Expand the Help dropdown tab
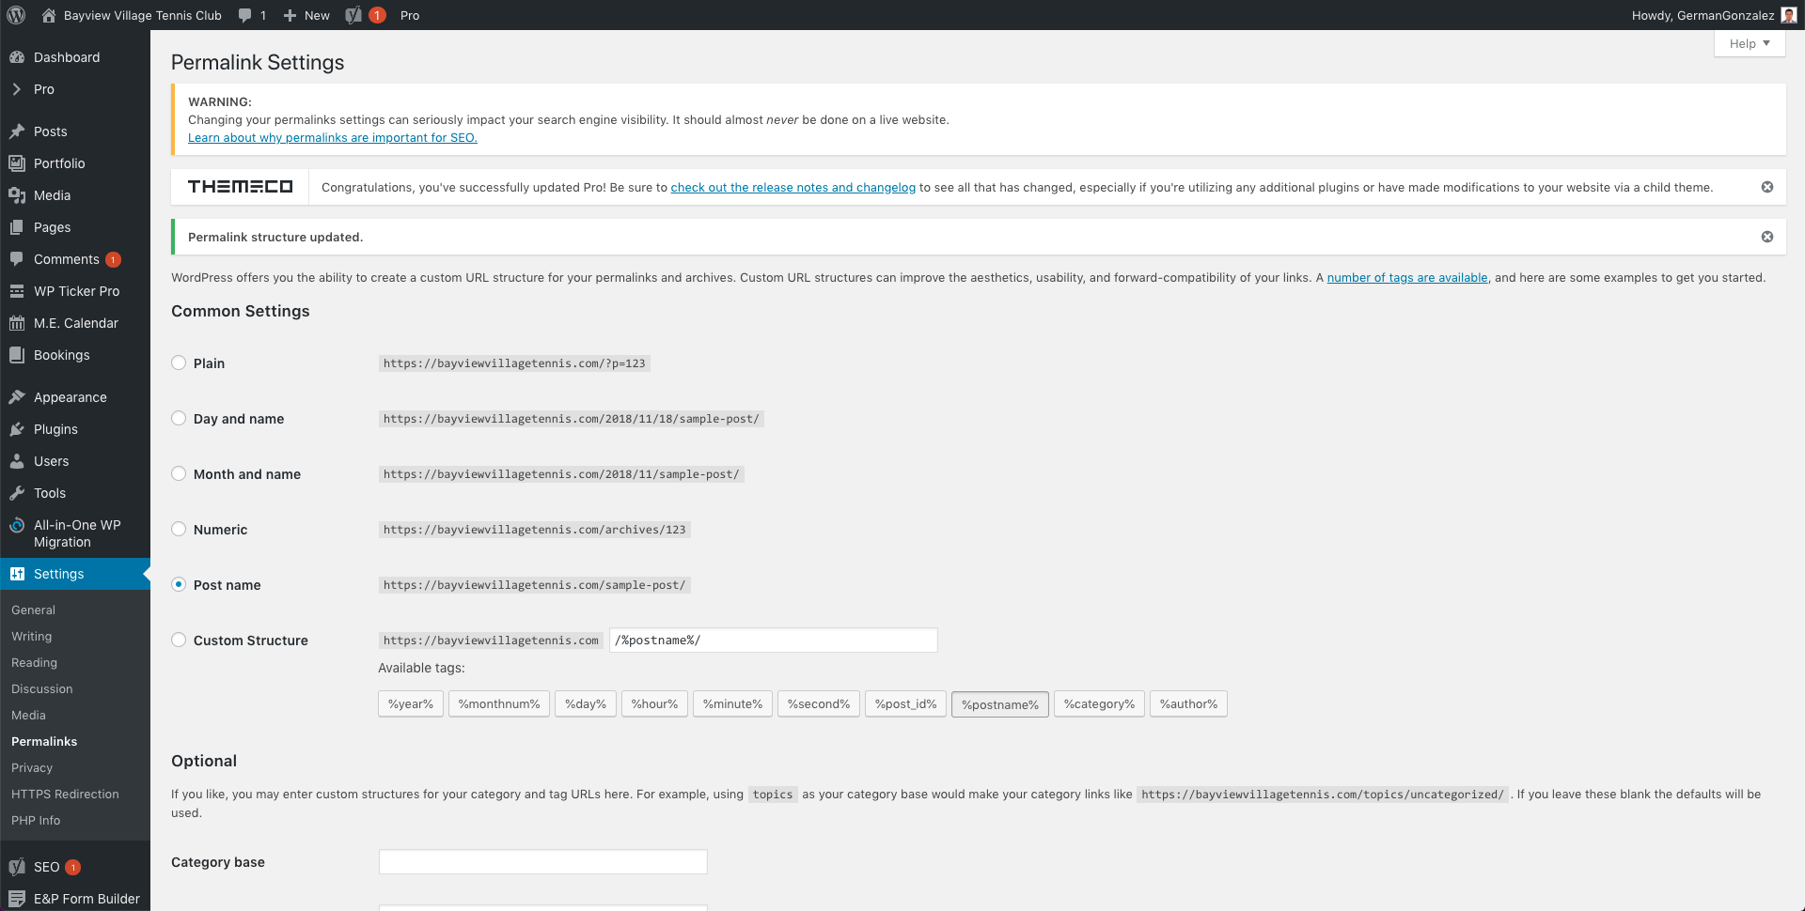1805x911 pixels. pyautogui.click(x=1749, y=43)
